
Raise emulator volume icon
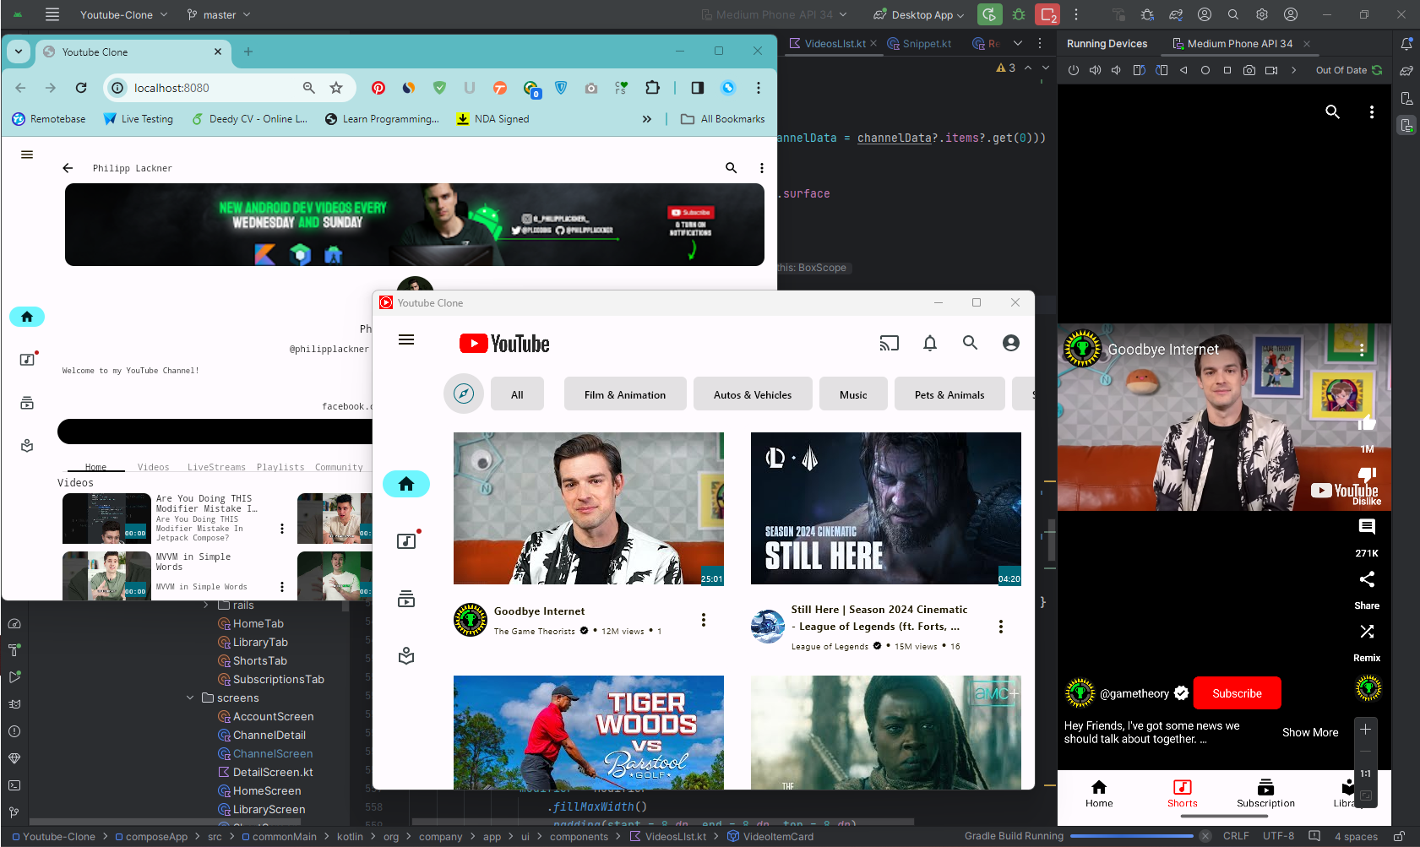(1095, 70)
